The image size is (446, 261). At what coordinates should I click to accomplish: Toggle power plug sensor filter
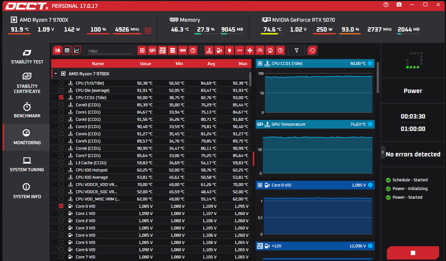point(230,50)
